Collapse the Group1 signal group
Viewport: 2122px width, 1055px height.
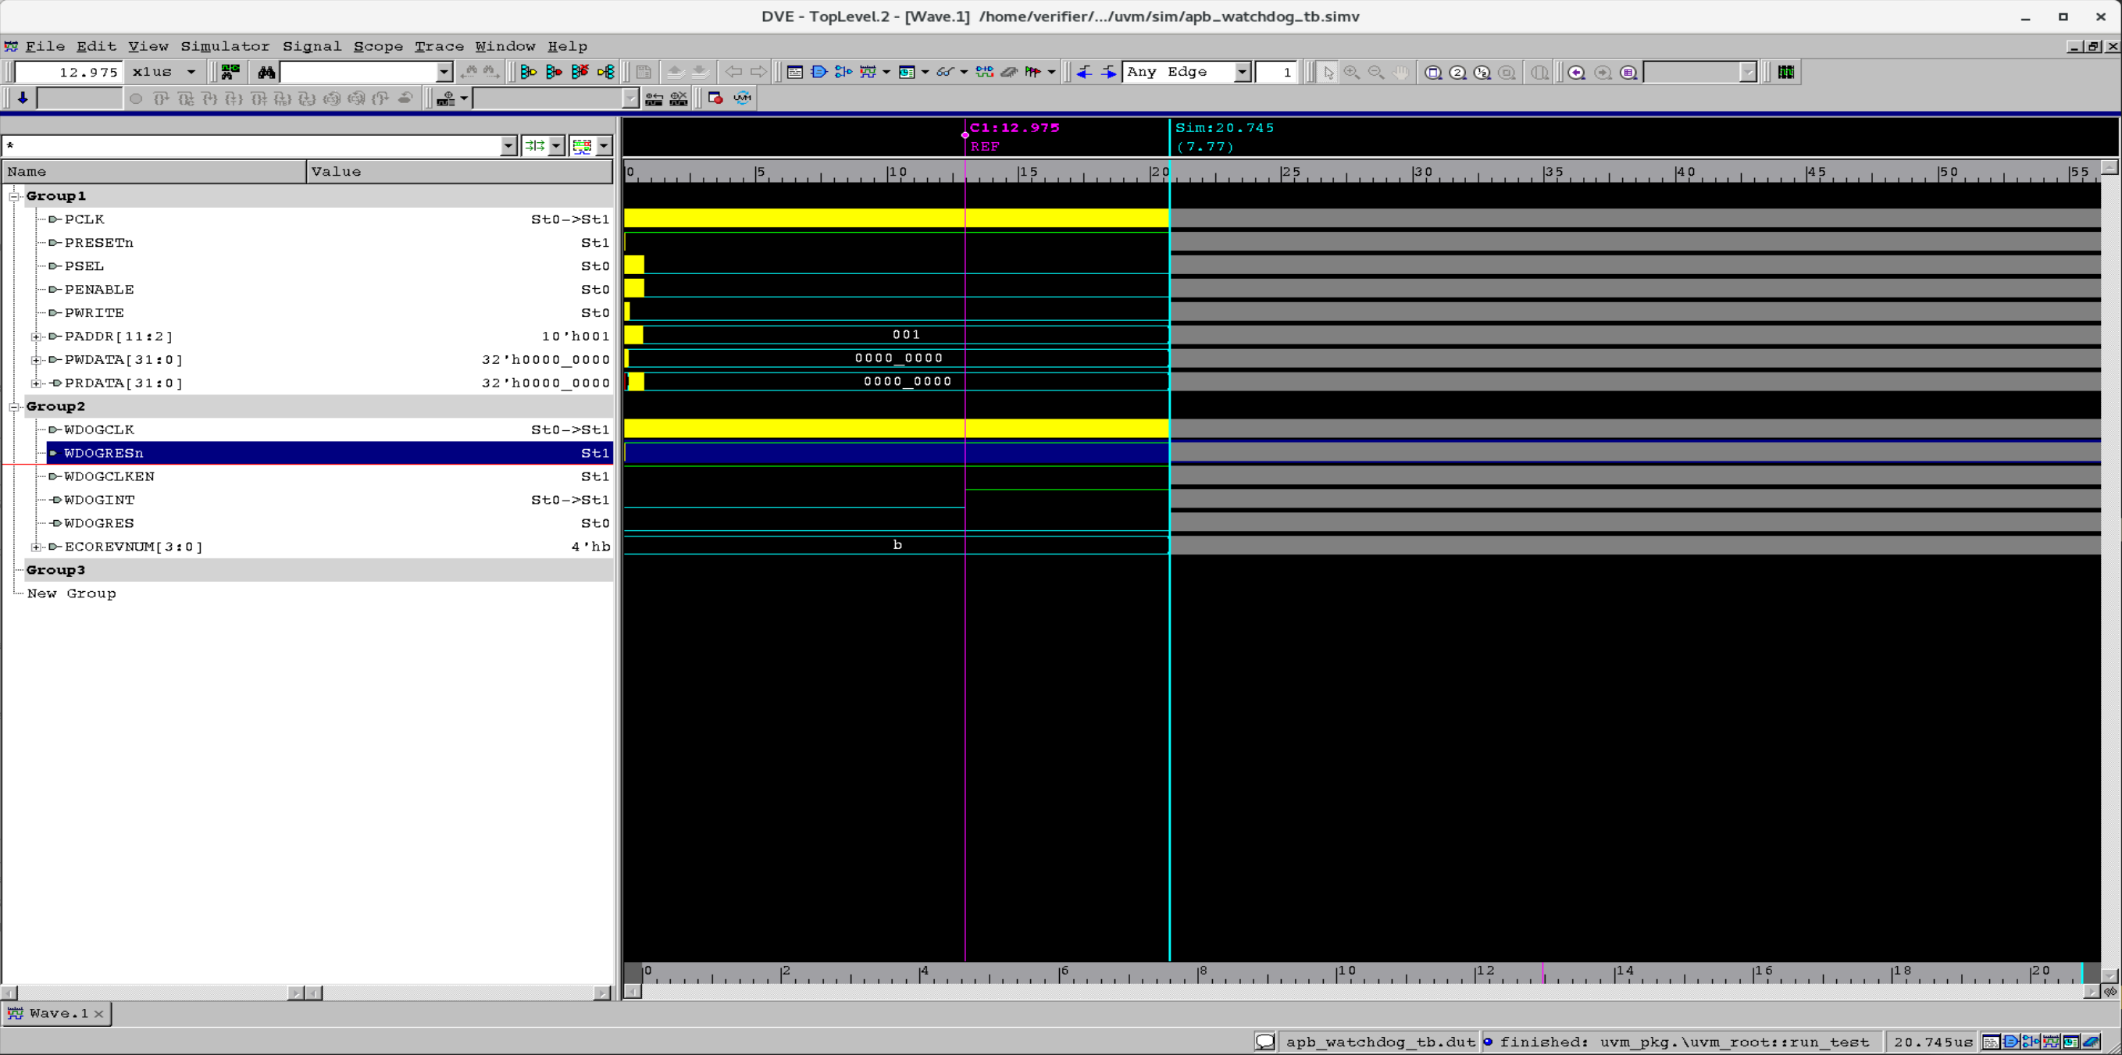point(14,196)
